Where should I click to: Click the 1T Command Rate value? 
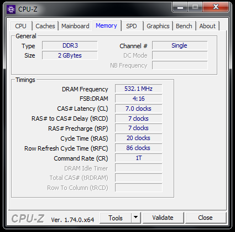(139, 158)
